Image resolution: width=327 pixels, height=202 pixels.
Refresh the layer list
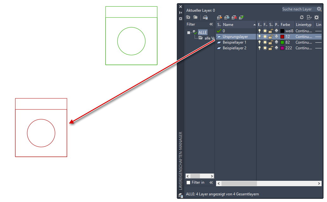(x=301, y=17)
